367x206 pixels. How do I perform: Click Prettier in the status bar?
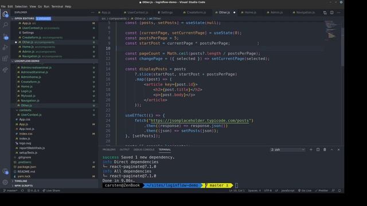point(322,191)
